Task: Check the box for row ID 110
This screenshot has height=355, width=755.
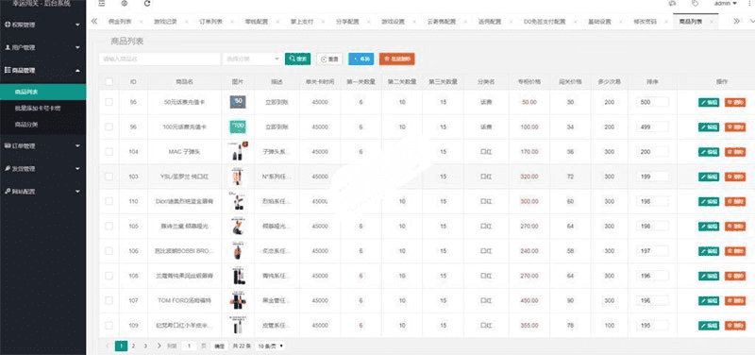Action: pos(109,201)
